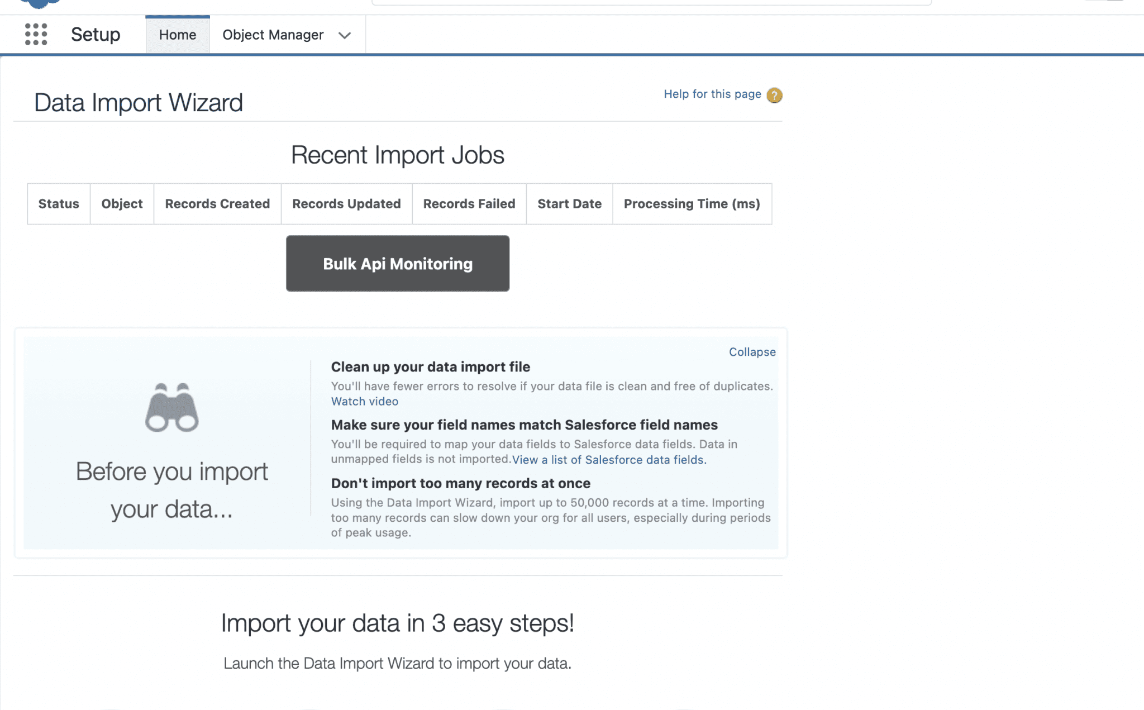Select the Home tab in Setup
Screen dimensions: 1144x710
[x=178, y=34]
